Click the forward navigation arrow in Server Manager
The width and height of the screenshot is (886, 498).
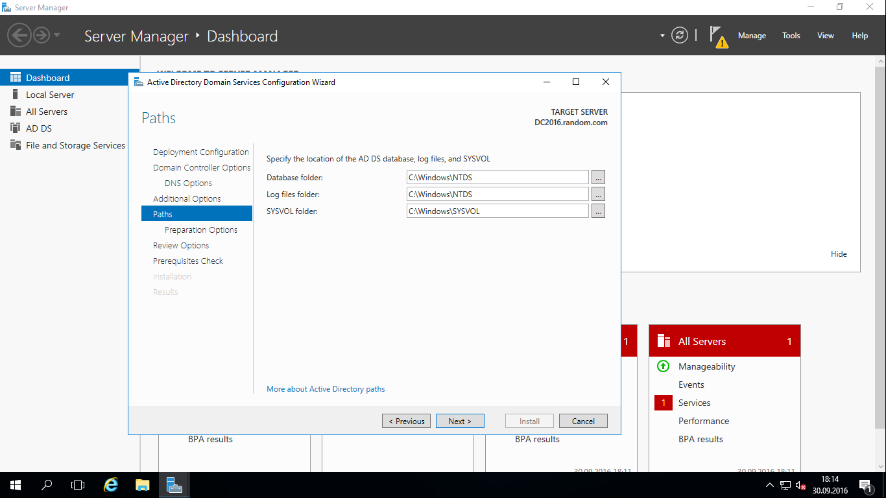pos(41,35)
